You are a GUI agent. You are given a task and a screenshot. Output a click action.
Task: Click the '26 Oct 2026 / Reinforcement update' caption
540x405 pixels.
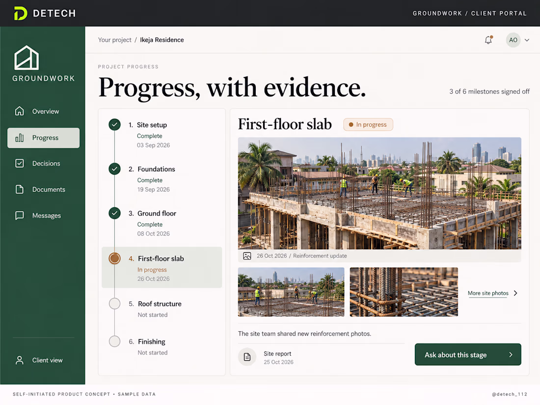(302, 256)
